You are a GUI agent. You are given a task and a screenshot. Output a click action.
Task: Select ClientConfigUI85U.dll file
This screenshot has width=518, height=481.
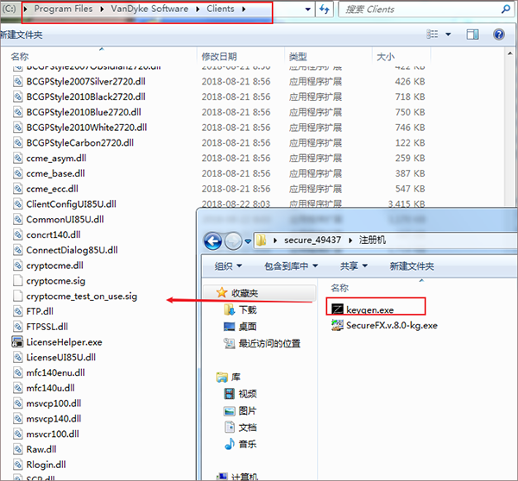pos(71,204)
